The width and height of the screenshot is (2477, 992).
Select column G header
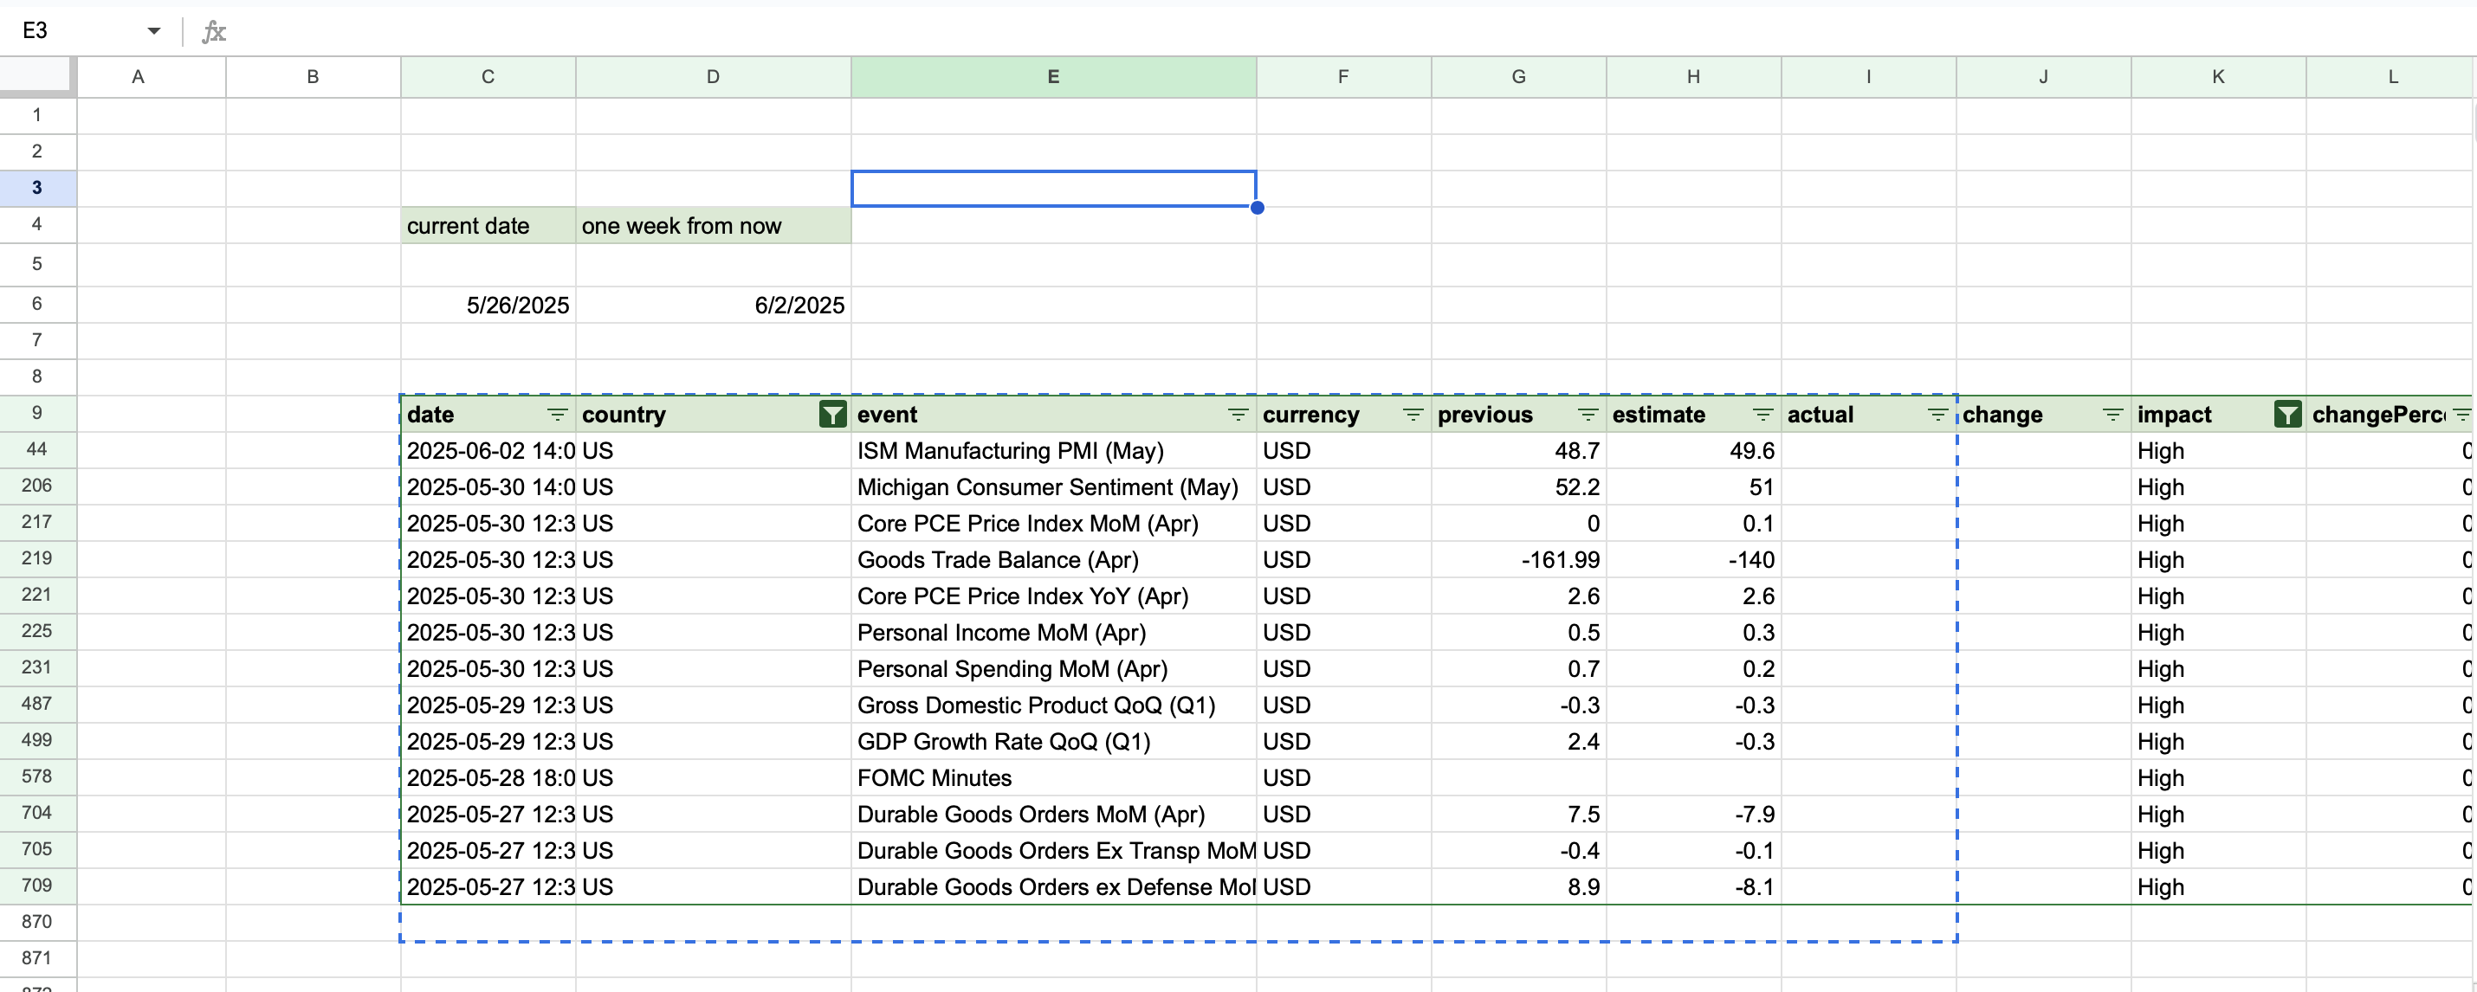(x=1519, y=77)
